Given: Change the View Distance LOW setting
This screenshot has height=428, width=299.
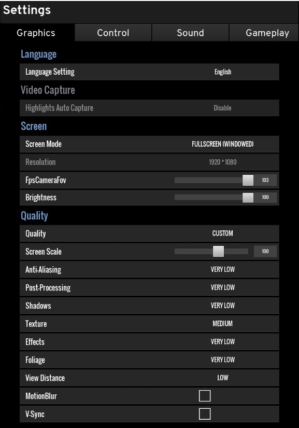Looking at the screenshot, I should coord(222,378).
